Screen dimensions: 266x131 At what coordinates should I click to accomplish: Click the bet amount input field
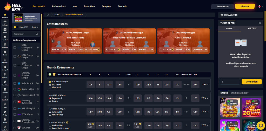coord(230,82)
